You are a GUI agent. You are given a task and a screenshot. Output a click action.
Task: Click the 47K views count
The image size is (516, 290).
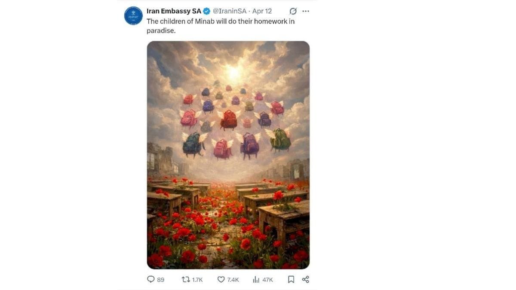[268, 280]
